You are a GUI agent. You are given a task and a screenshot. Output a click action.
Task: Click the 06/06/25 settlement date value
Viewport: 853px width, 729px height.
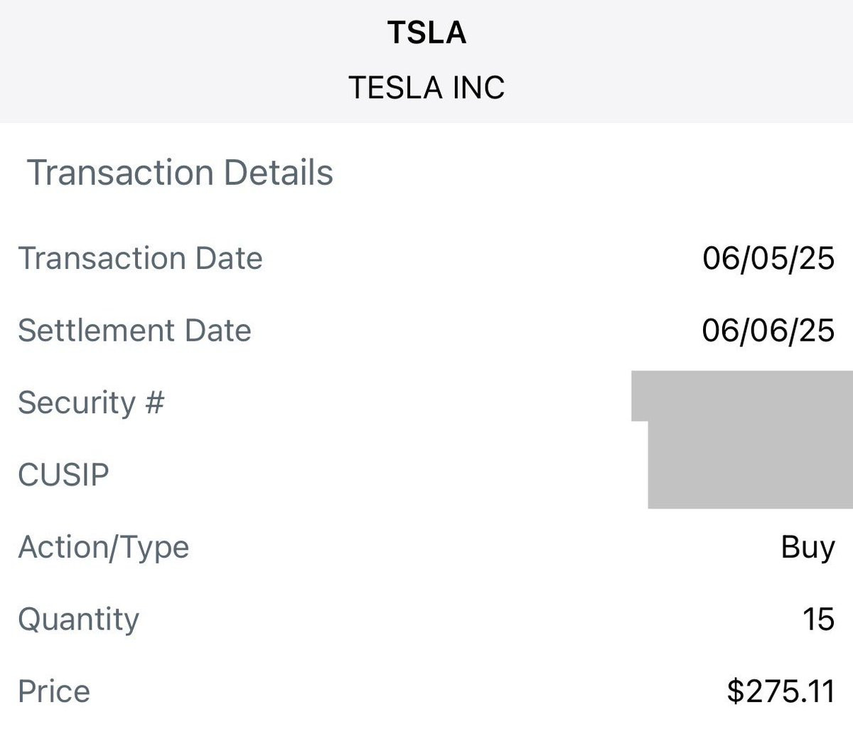pos(768,331)
